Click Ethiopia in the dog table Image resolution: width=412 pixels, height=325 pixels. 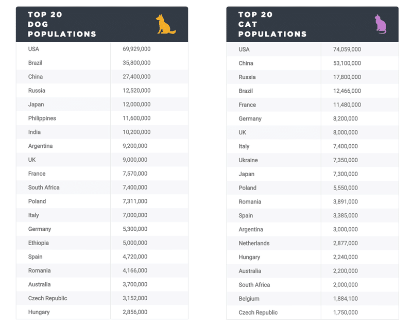pos(38,243)
